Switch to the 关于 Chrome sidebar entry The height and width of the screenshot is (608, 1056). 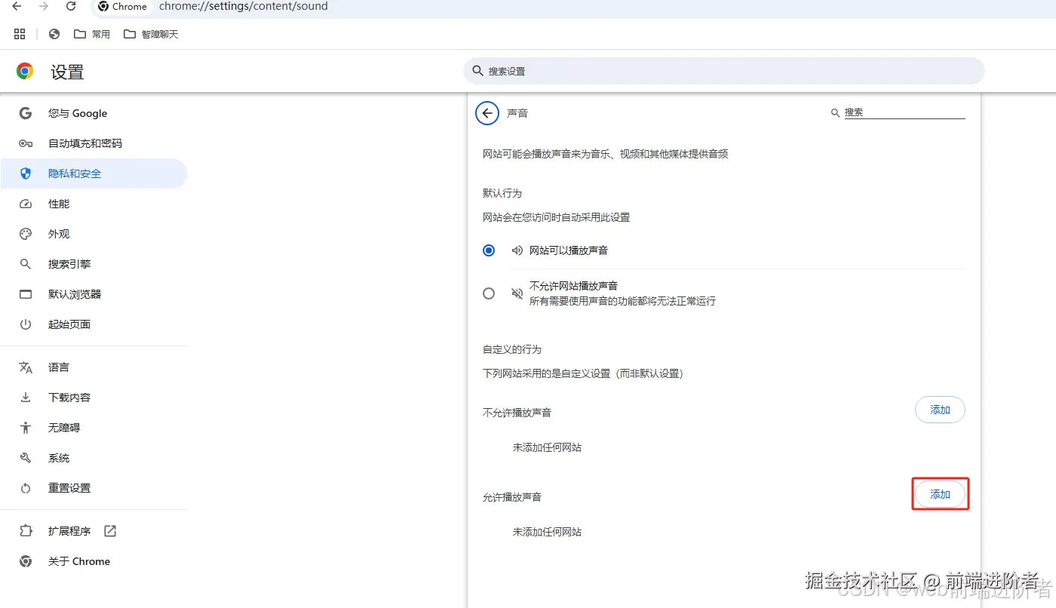tap(78, 560)
